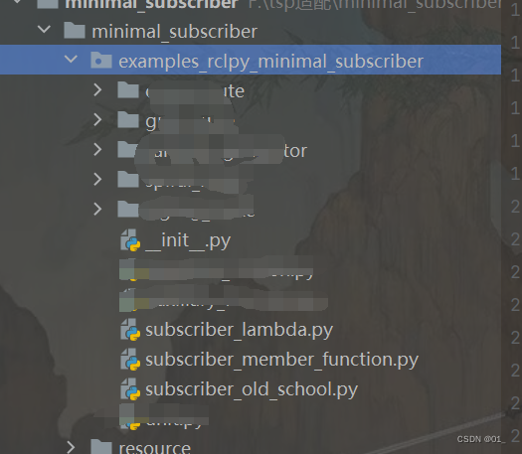The image size is (522, 454).
Task: Open subscriber_old_school.py file
Action: 252,389
